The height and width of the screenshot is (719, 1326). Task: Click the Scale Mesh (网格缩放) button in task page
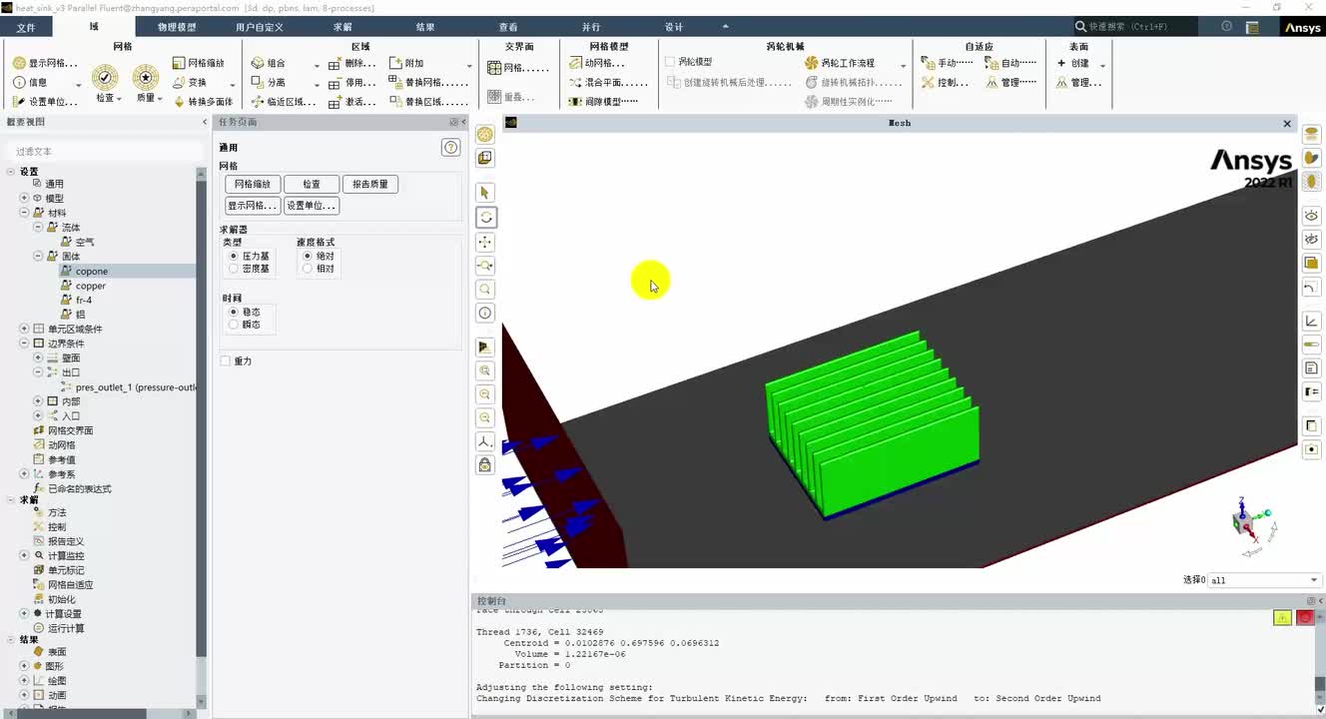pos(253,185)
